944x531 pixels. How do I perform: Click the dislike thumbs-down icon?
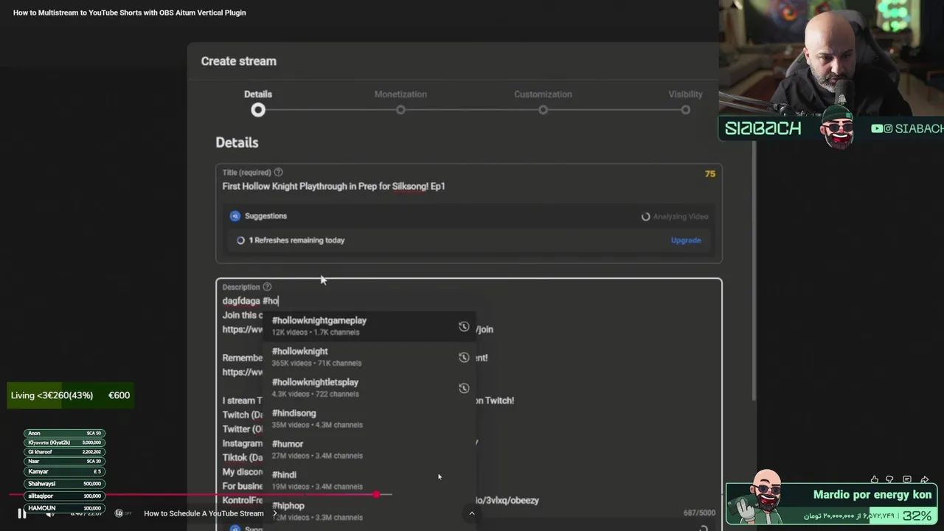click(890, 479)
